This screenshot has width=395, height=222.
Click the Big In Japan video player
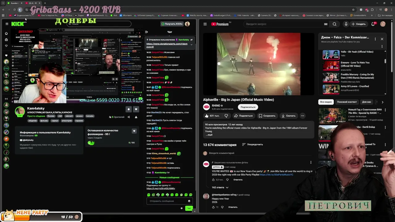[259, 64]
